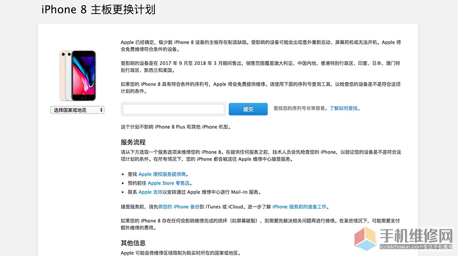Click paragraph starting 请从下方选取一个服务选项

(261, 156)
